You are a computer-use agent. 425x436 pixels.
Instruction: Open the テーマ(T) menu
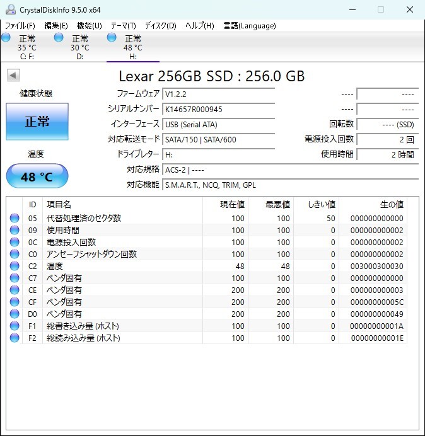tap(124, 26)
